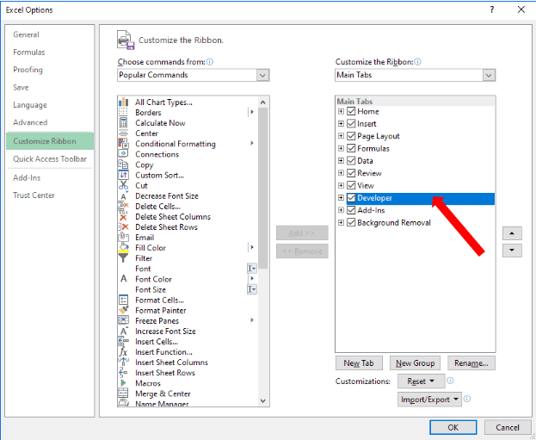This screenshot has width=536, height=440.
Task: Toggle the Formulas tab checkbox
Action: pyautogui.click(x=351, y=148)
